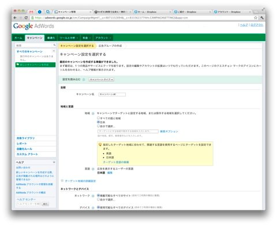Select すべての国と地域 radio option
This screenshot has height=226, width=277.
pos(98,118)
